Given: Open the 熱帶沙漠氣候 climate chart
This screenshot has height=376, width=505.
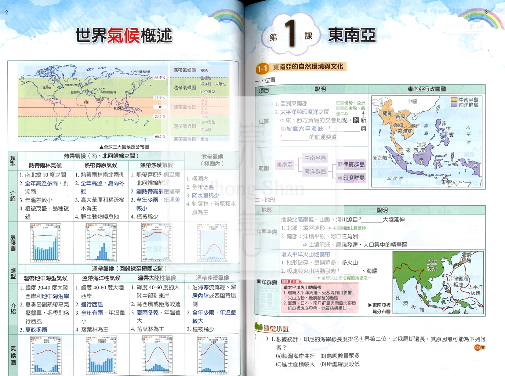Looking at the screenshot, I should pyautogui.click(x=157, y=243).
